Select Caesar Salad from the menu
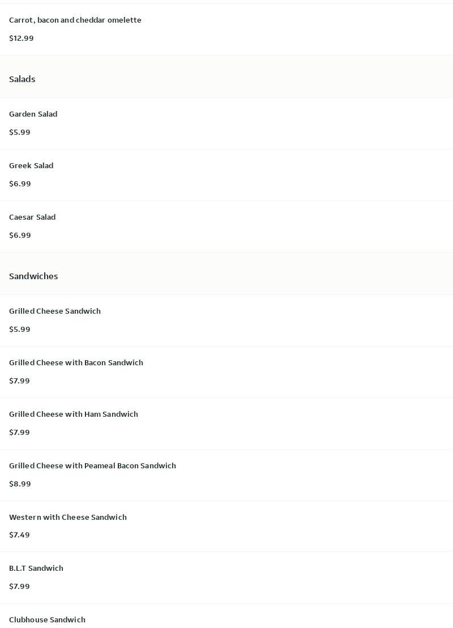Screen dimensions: 453x628 226,227
